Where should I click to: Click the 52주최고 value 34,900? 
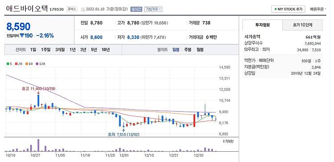(x=302, y=50)
